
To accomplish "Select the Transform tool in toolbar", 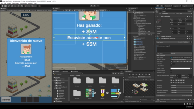I will click(x=18, y=6).
